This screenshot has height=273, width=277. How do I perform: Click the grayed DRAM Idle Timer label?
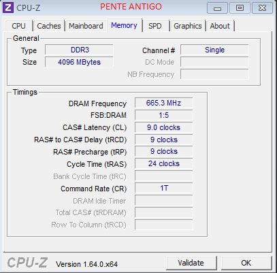[99, 201]
